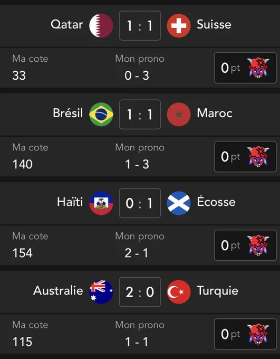Click the Australia flag icon
This screenshot has height=359, width=280.
click(x=101, y=291)
